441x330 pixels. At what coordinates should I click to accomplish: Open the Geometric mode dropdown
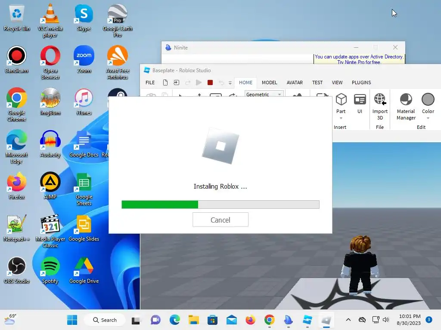click(264, 94)
